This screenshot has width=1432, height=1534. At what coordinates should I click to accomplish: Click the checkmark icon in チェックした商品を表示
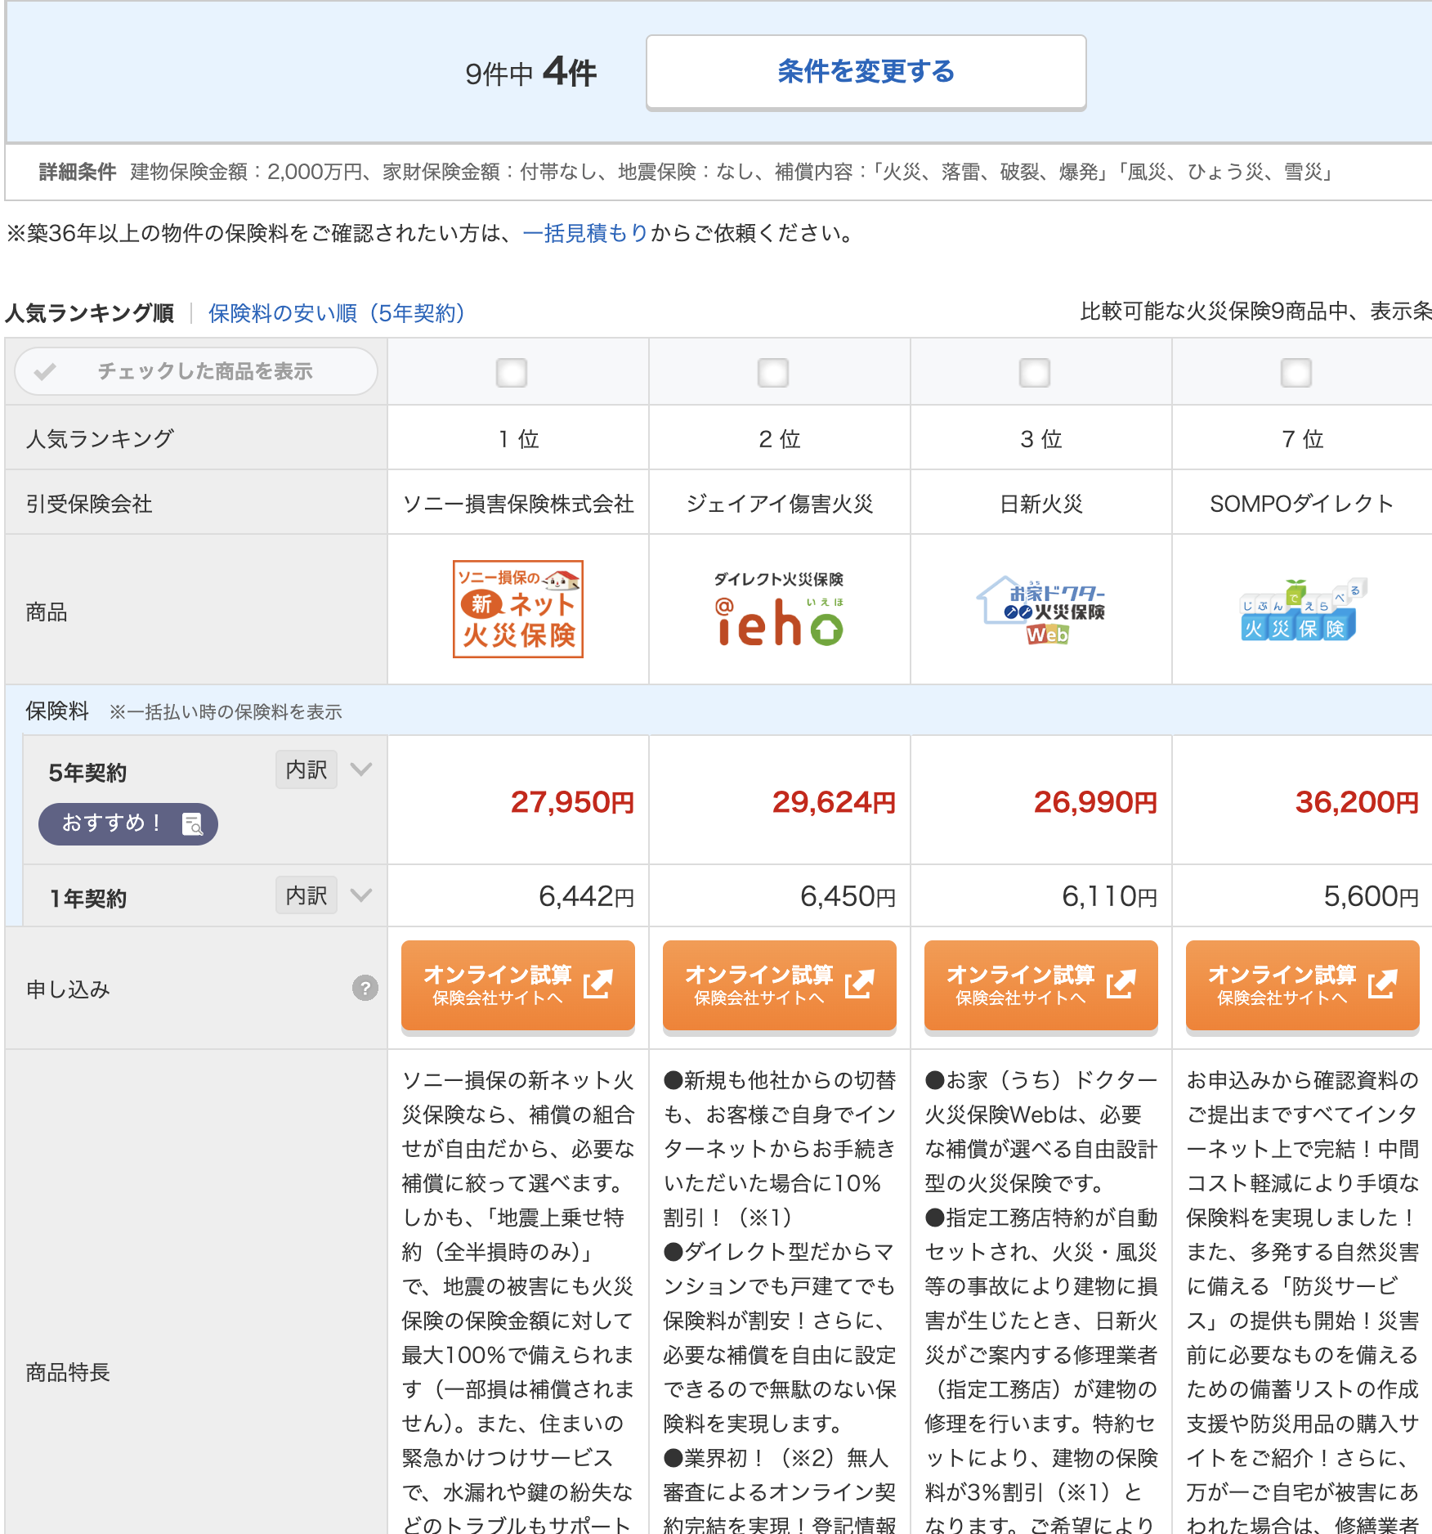[45, 372]
